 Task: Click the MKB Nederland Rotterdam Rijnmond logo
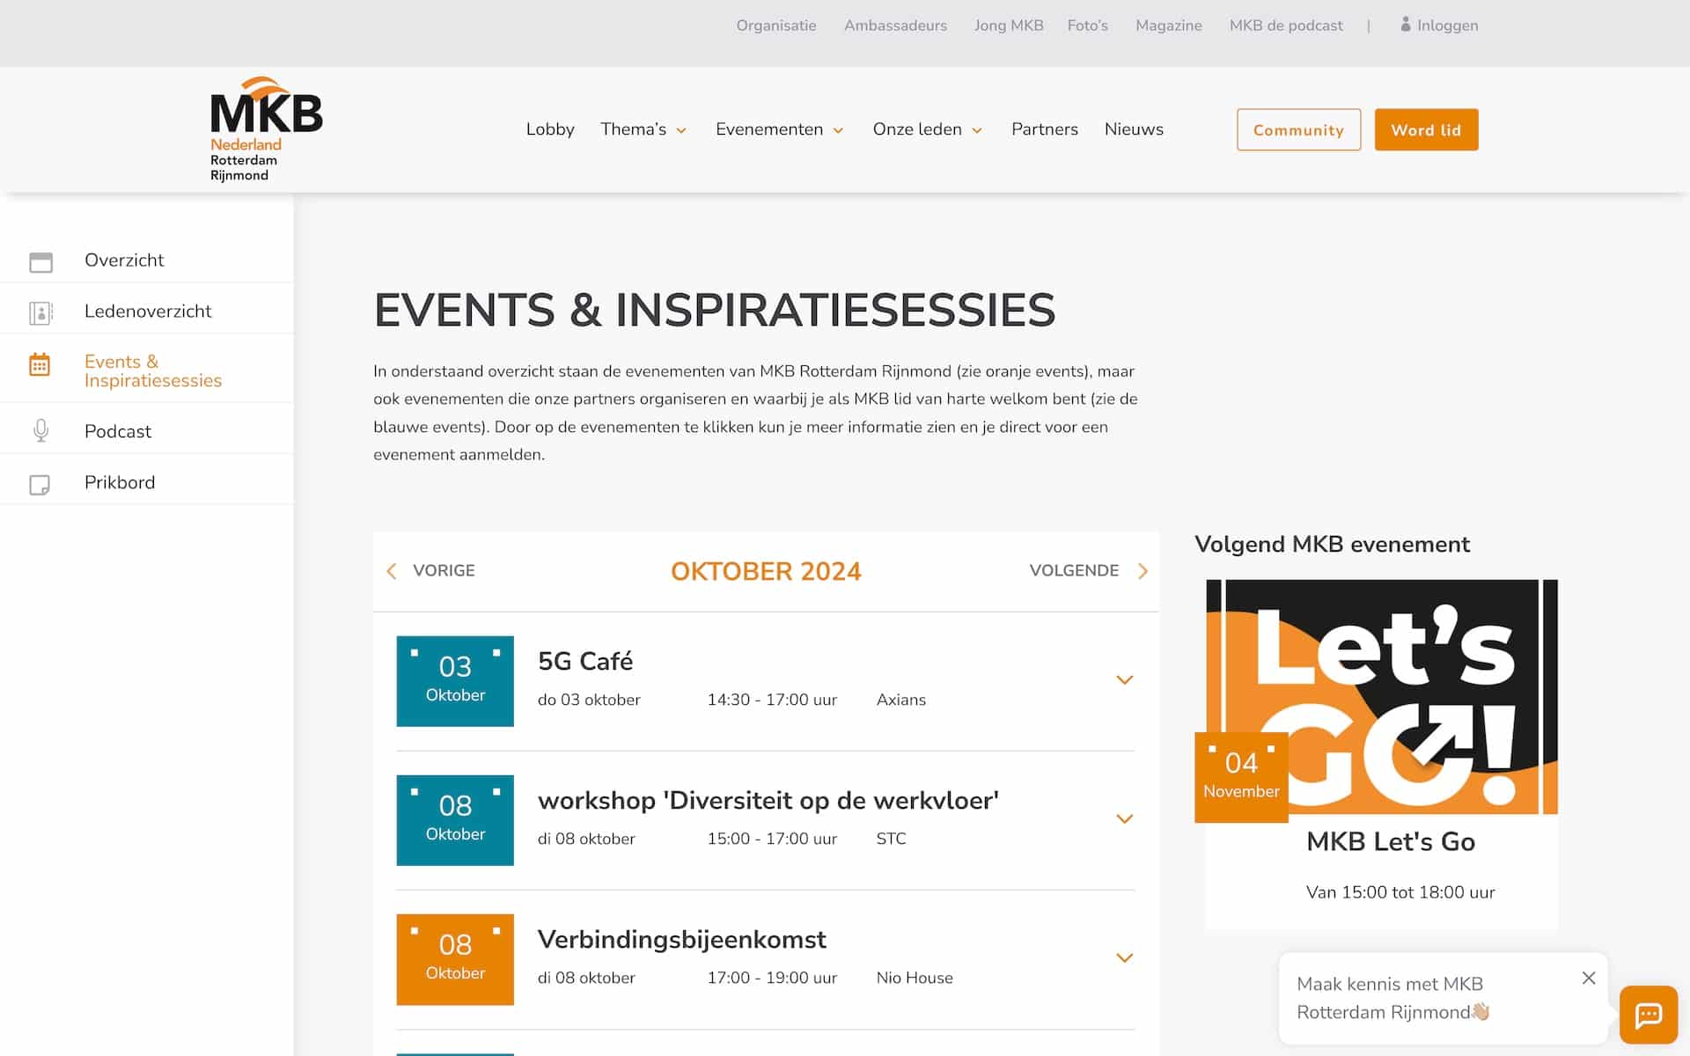264,128
